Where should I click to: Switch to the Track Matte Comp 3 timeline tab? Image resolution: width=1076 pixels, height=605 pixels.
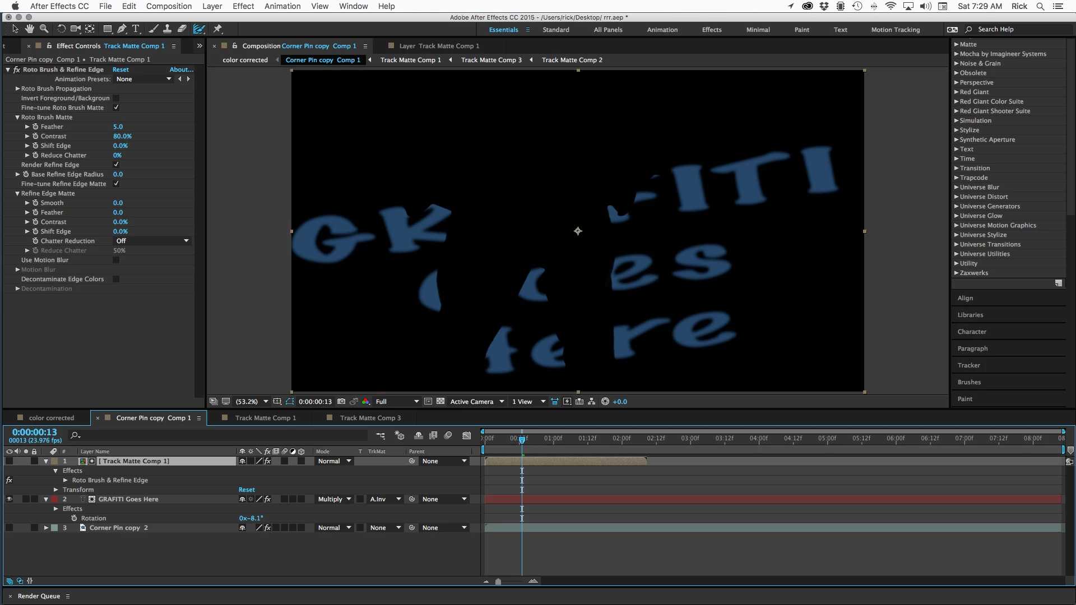[x=370, y=418]
